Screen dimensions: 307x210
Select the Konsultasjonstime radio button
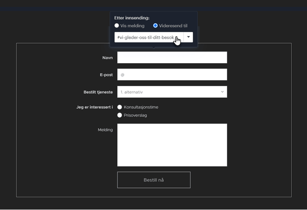click(x=120, y=107)
